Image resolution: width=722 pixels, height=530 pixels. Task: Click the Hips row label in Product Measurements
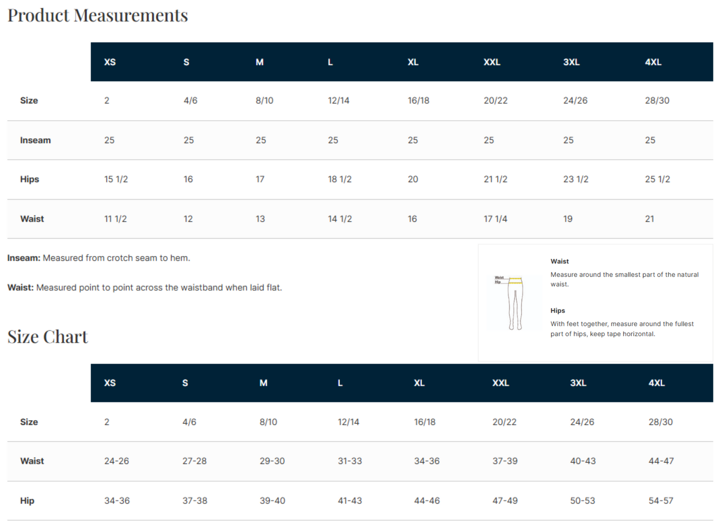click(29, 179)
